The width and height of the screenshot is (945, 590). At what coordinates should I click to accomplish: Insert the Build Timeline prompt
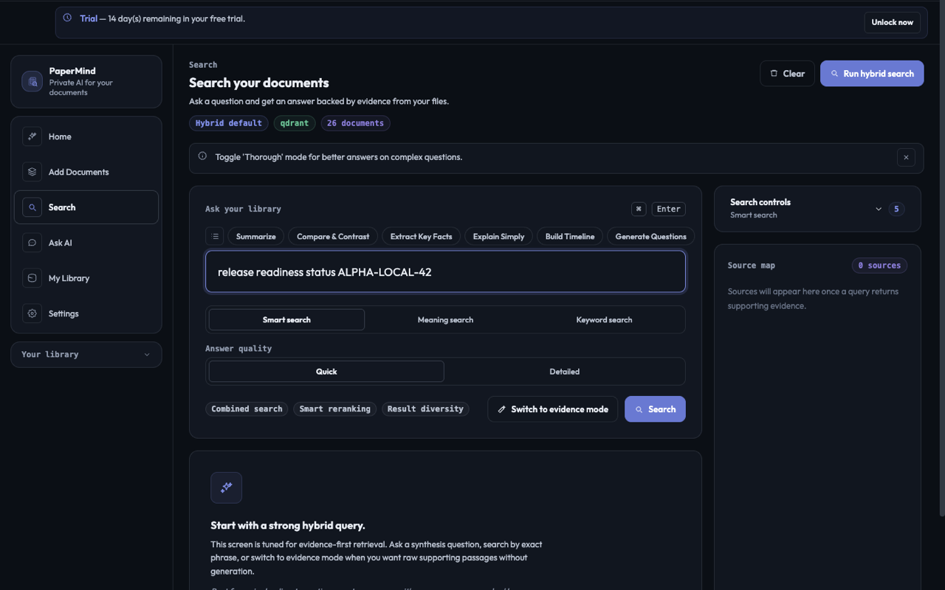pyautogui.click(x=570, y=237)
